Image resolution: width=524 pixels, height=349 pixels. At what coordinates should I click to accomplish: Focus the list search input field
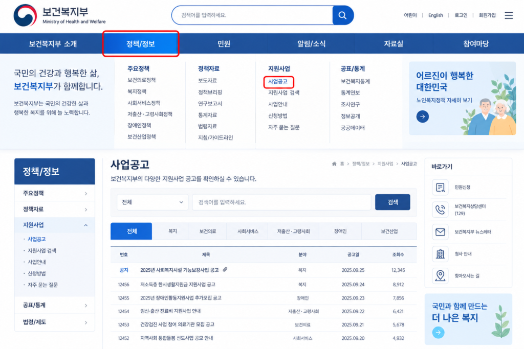click(281, 202)
